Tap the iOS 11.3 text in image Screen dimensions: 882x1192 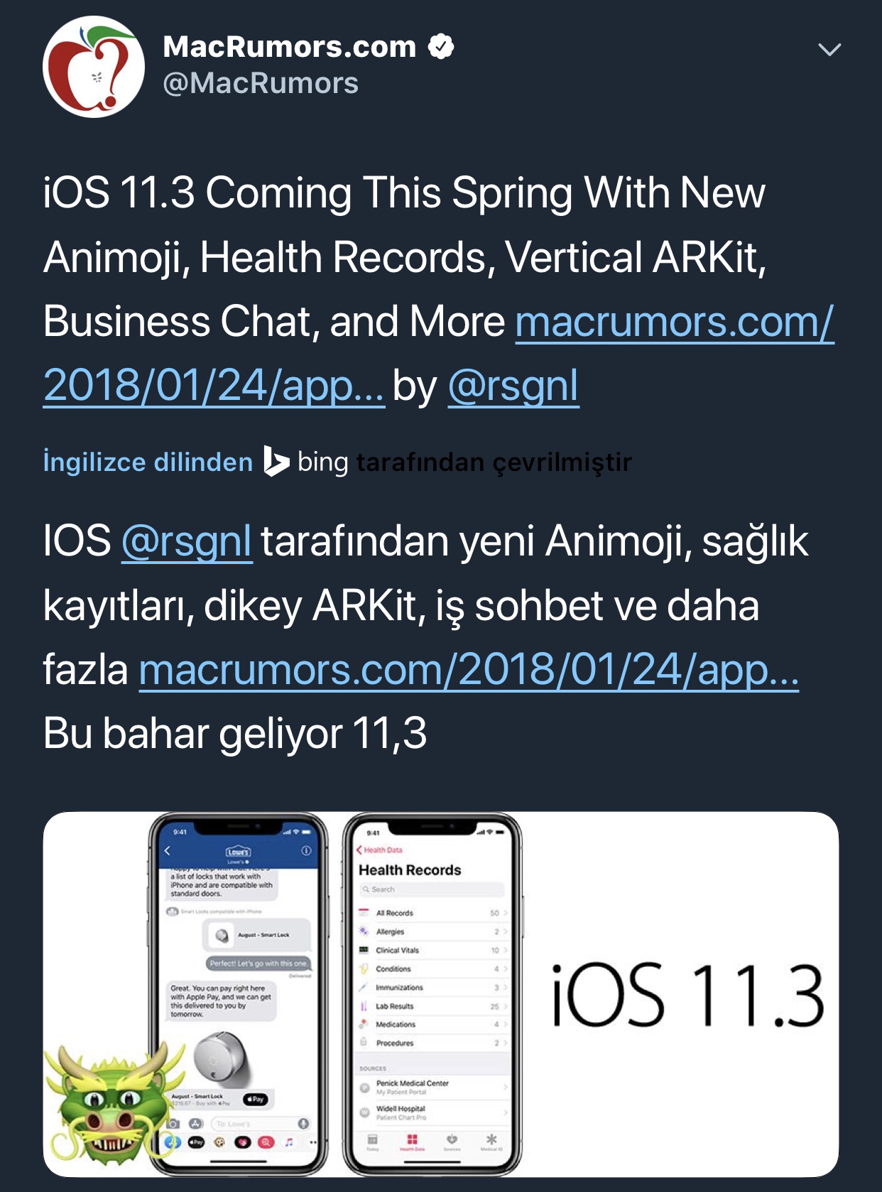[x=687, y=995]
